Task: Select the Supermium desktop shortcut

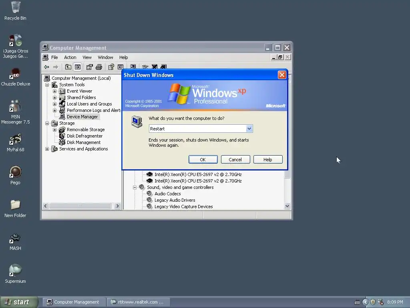Action: click(15, 274)
